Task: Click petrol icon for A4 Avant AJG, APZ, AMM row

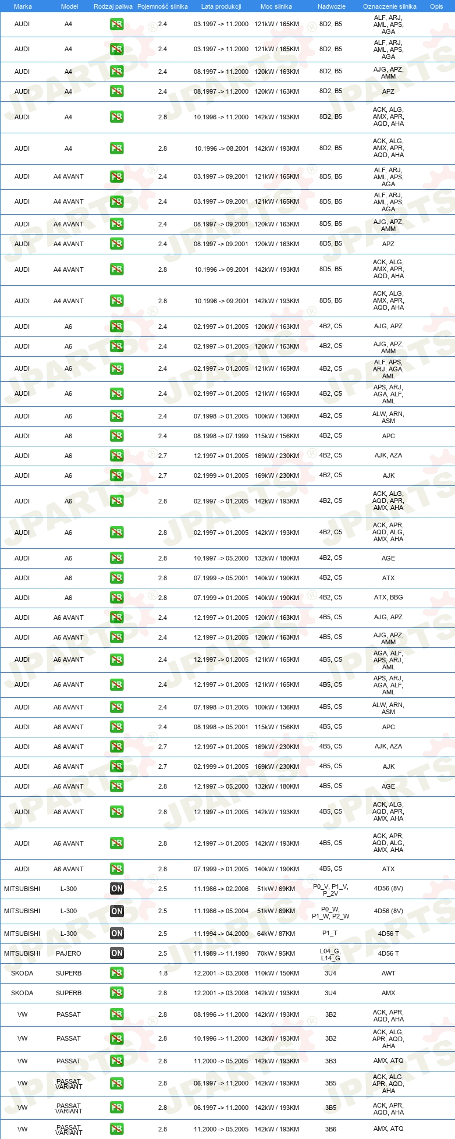Action: tap(117, 224)
